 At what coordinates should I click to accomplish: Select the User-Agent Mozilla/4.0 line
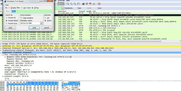point(40,72)
